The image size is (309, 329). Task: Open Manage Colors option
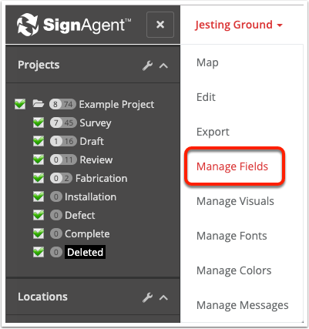click(x=233, y=270)
